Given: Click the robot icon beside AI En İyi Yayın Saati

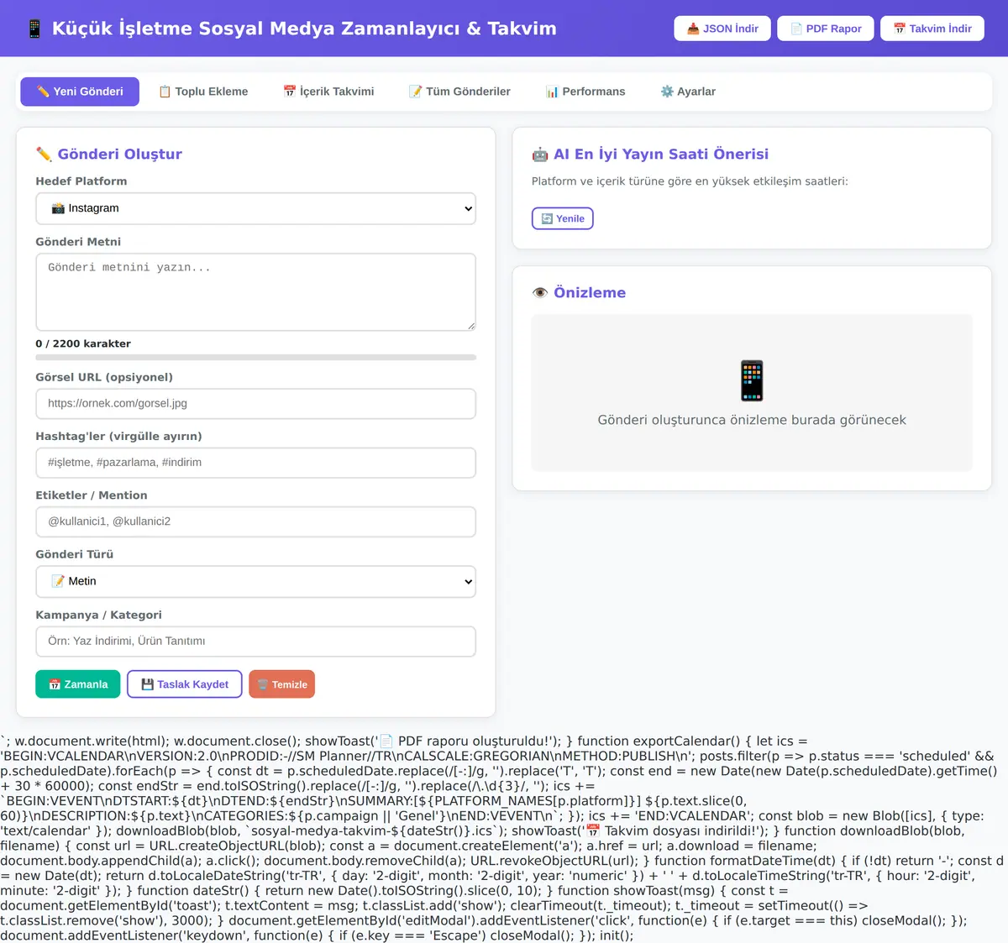Looking at the screenshot, I should click(x=540, y=155).
